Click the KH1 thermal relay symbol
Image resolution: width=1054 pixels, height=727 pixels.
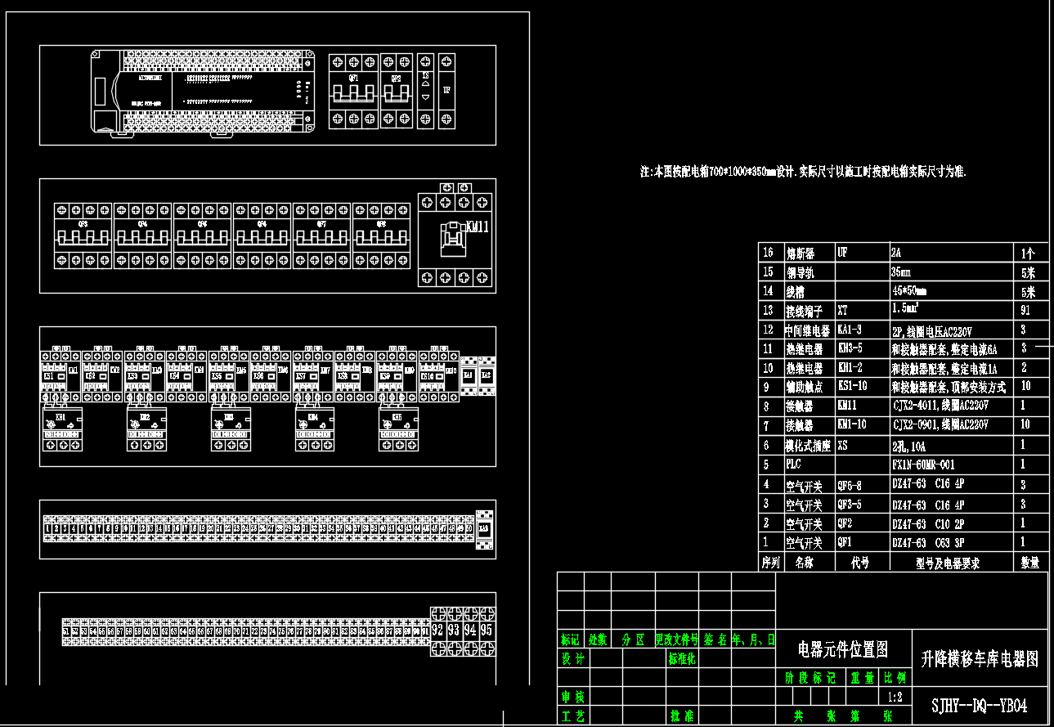(x=62, y=429)
